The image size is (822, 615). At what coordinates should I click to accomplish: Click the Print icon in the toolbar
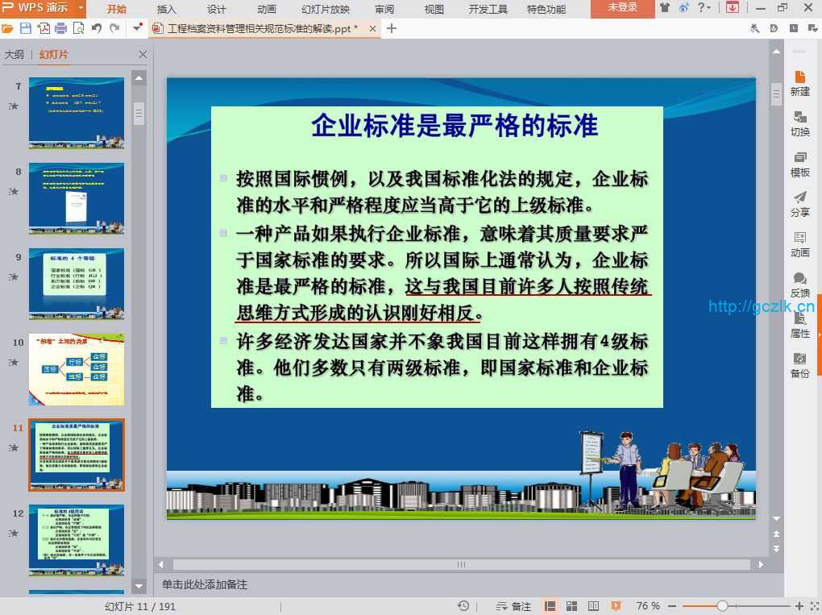point(60,28)
